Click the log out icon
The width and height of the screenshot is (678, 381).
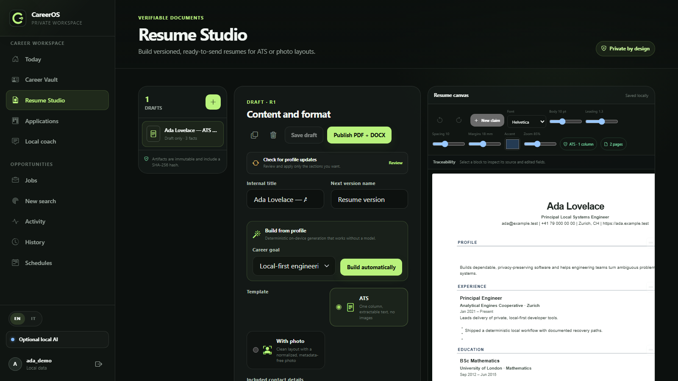(99, 364)
